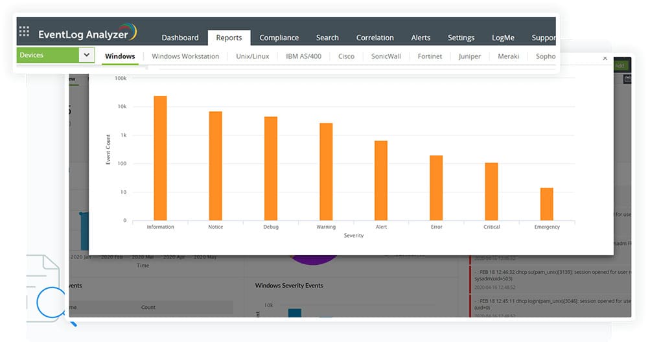Click the EventLog Analyzer logo
This screenshot has height=342, width=648.
coord(87,32)
